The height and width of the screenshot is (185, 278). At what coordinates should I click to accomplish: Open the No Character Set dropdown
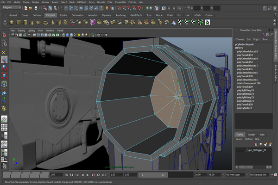coord(259,175)
